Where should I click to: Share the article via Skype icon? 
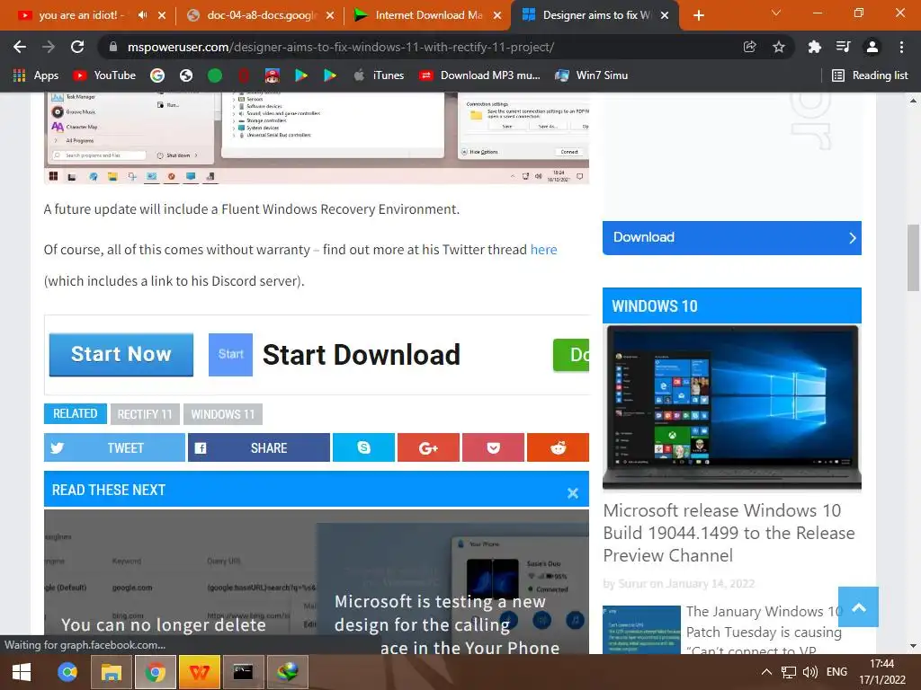[x=363, y=447]
